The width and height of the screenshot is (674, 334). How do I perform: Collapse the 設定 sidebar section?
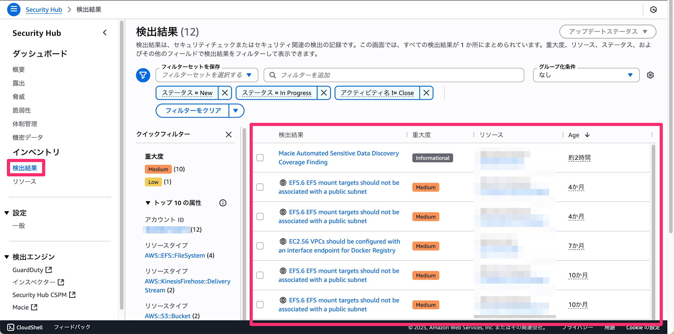tap(6, 213)
